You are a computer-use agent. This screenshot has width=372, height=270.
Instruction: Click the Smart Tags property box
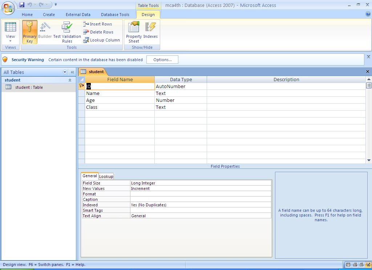tap(201, 210)
